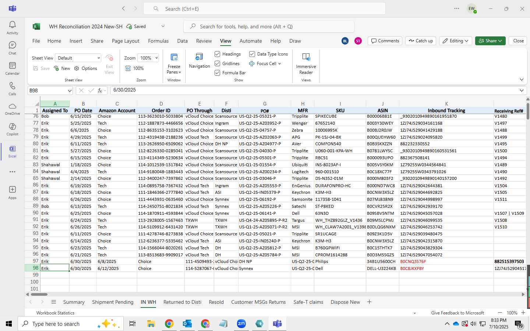530x331 pixels.
Task: Click the Close button for the workbook
Action: pyautogui.click(x=518, y=41)
